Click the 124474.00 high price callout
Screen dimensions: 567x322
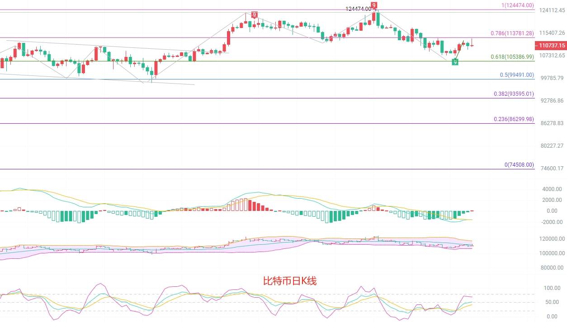(x=361, y=9)
